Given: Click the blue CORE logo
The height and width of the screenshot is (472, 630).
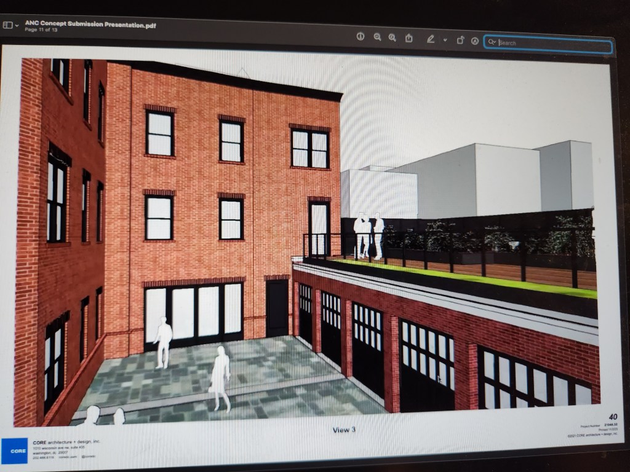Looking at the screenshot, I should pyautogui.click(x=14, y=450).
